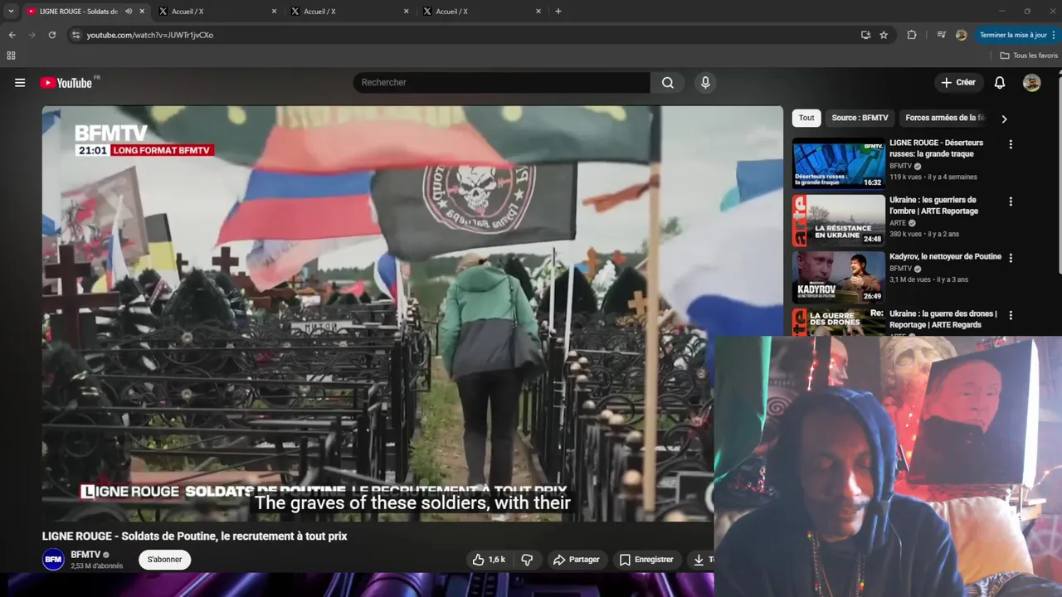
Task: Open the apps grid in bookmarks bar
Action: click(11, 56)
